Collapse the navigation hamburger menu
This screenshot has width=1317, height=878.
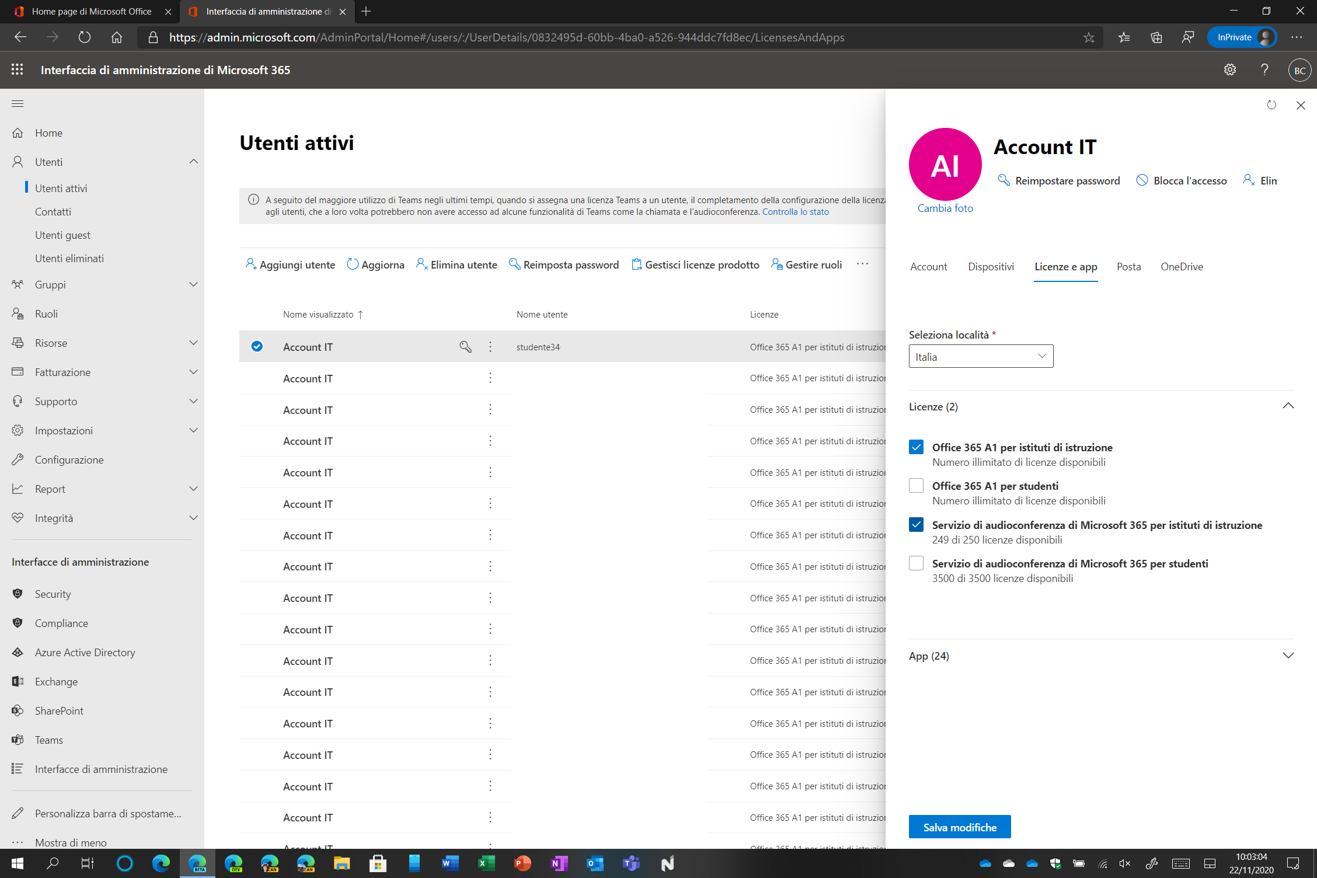coord(18,104)
